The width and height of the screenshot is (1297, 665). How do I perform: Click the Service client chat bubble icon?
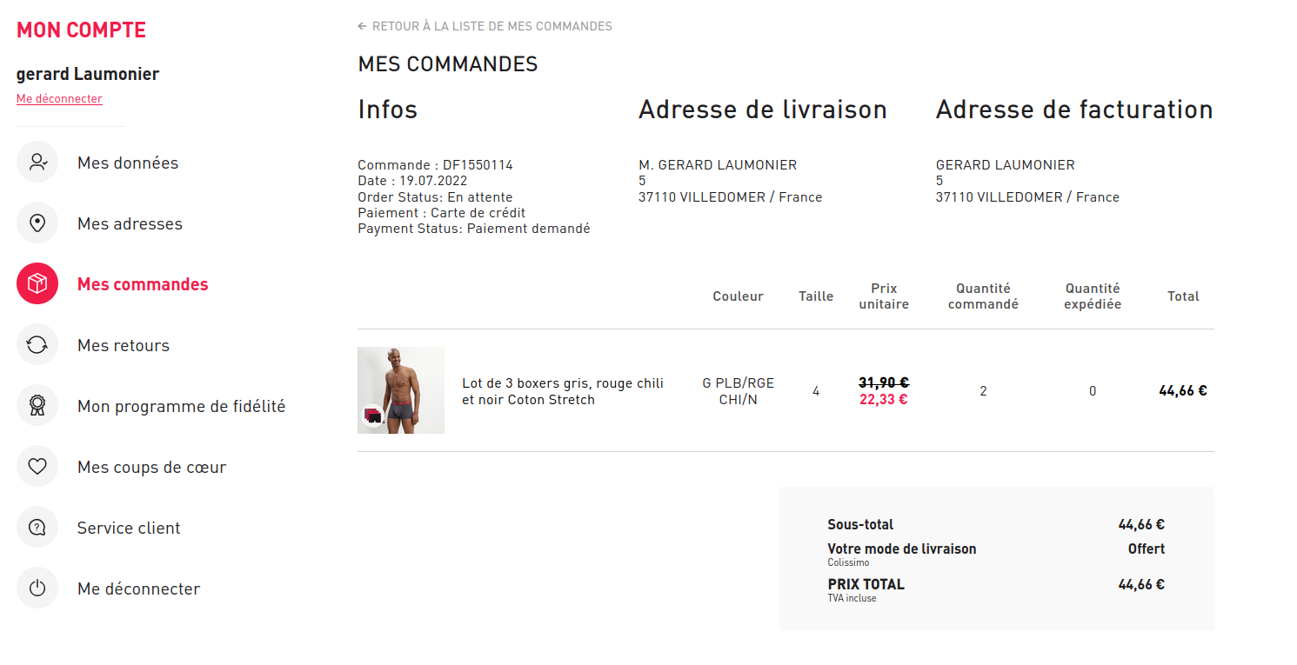37,528
